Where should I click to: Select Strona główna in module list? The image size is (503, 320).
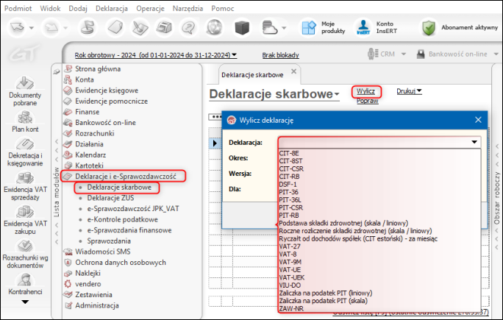[98, 68]
